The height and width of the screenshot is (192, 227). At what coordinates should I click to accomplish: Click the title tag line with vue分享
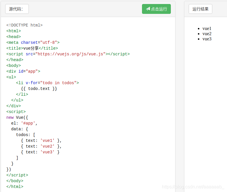pos(32,48)
